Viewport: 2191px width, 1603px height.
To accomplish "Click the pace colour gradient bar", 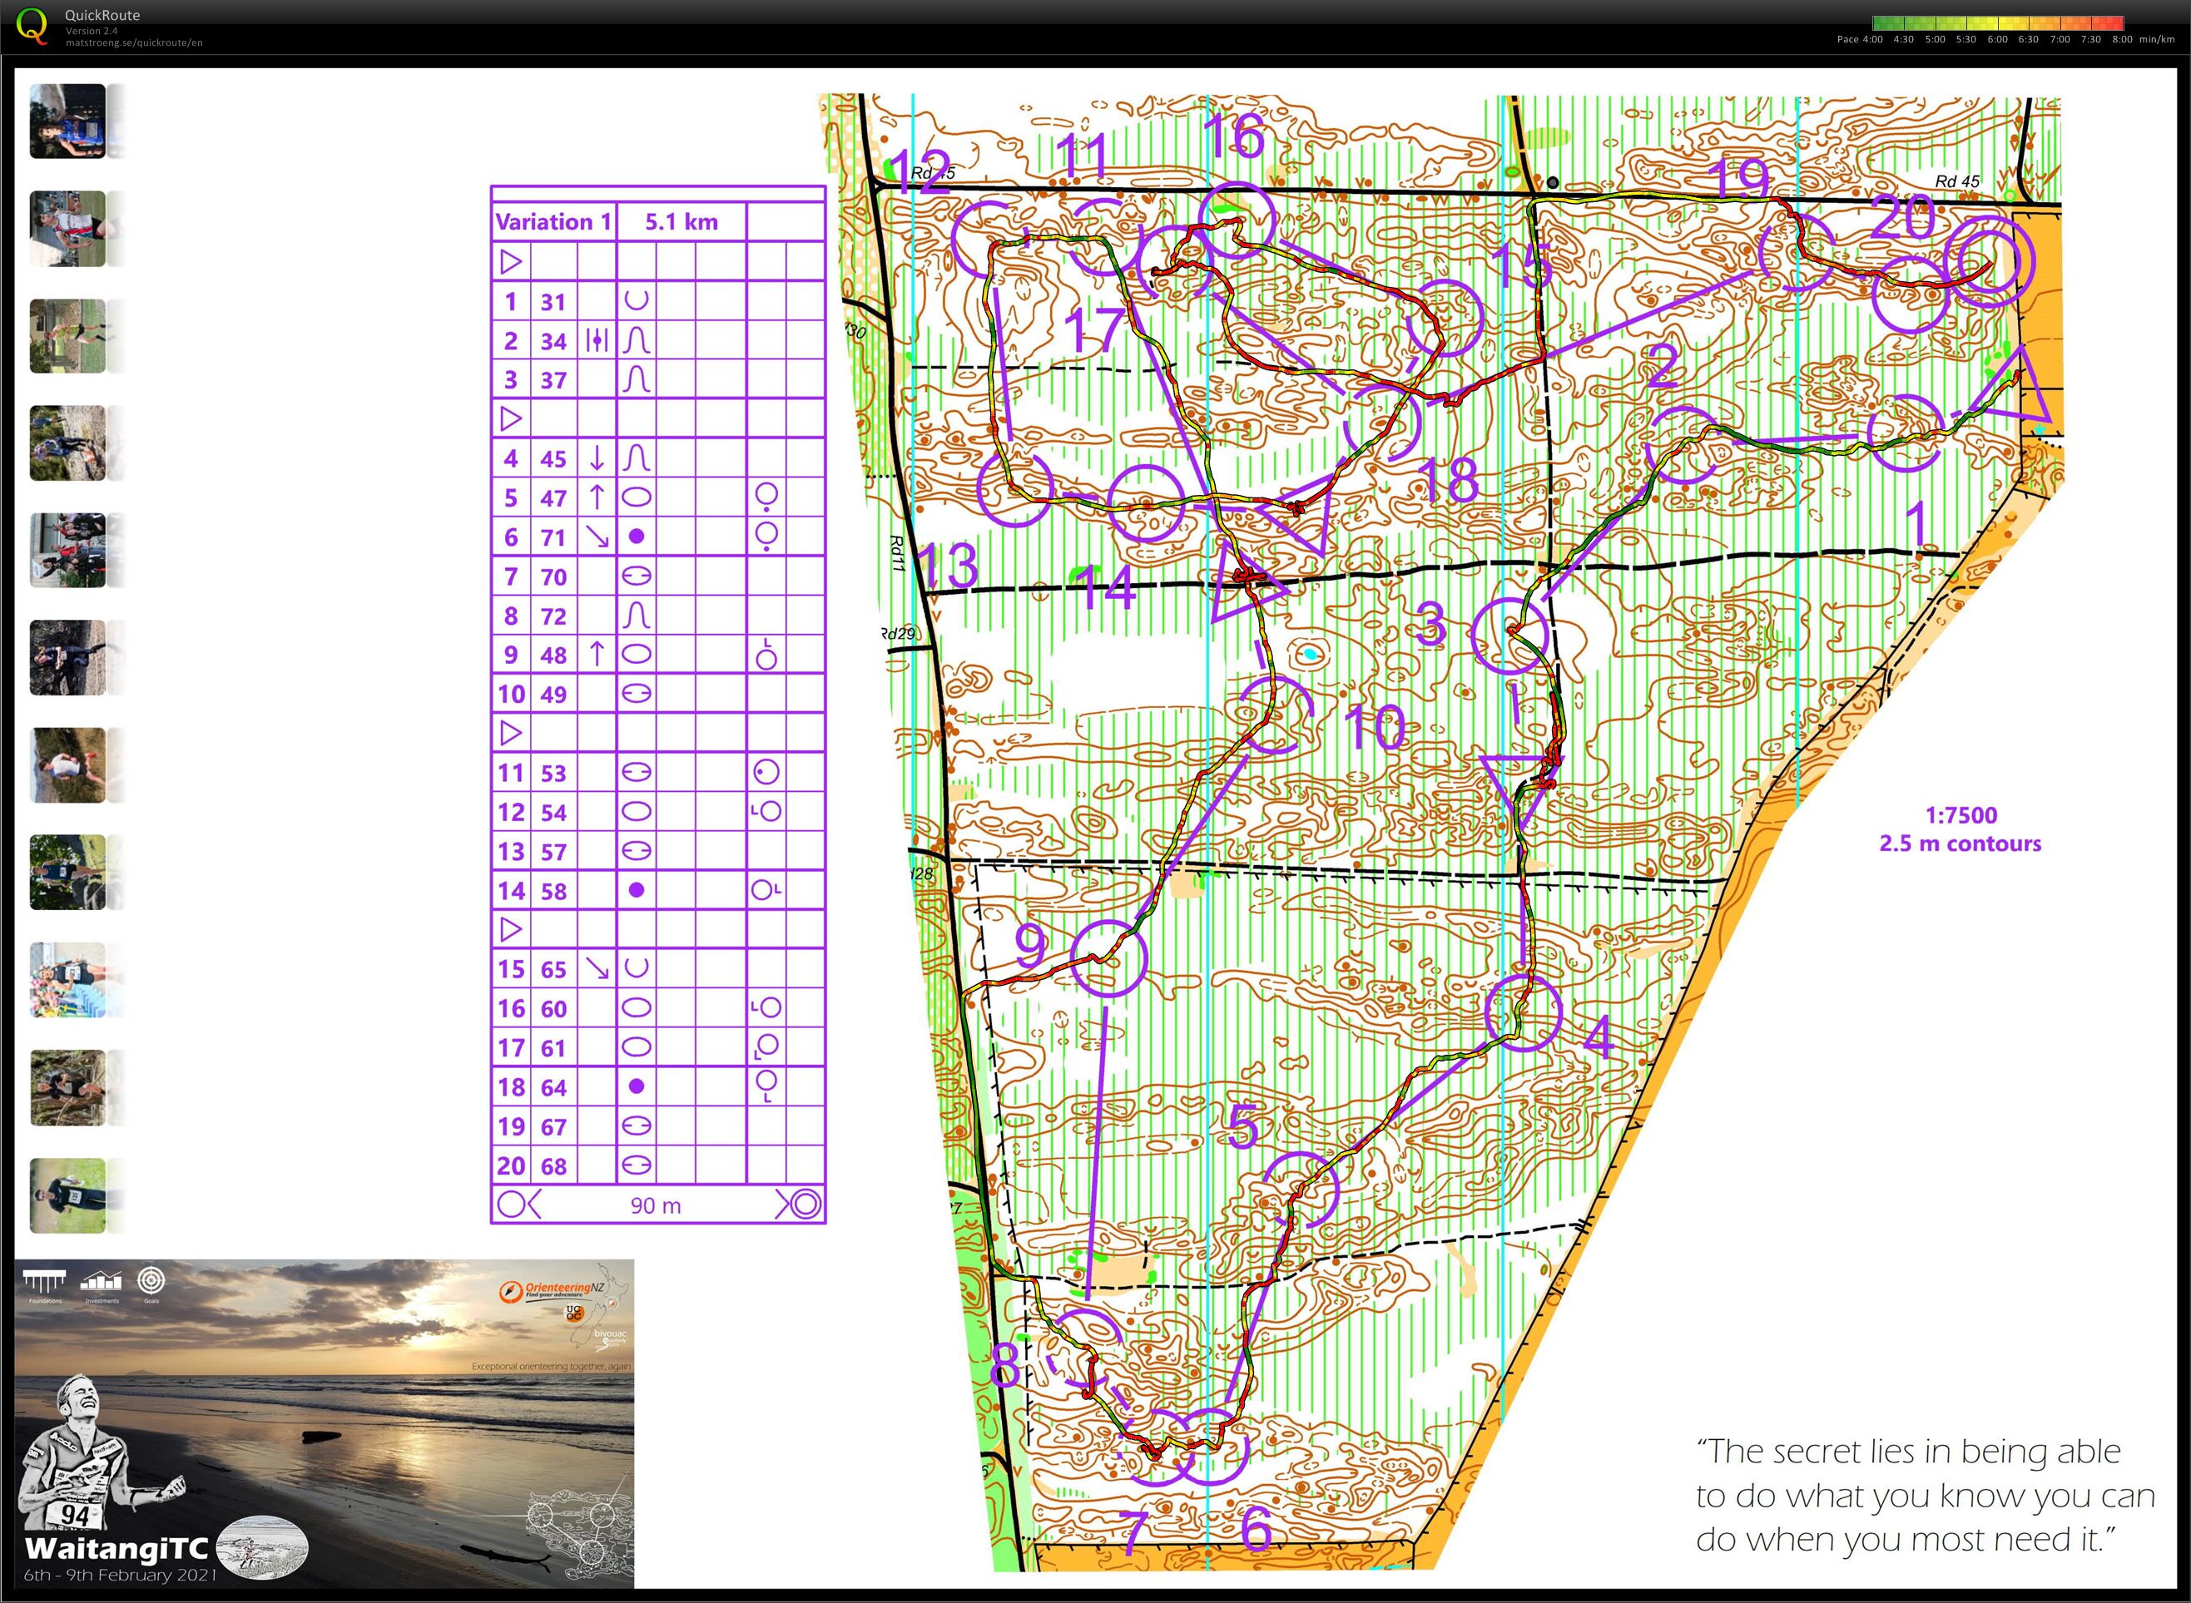I will [1998, 22].
